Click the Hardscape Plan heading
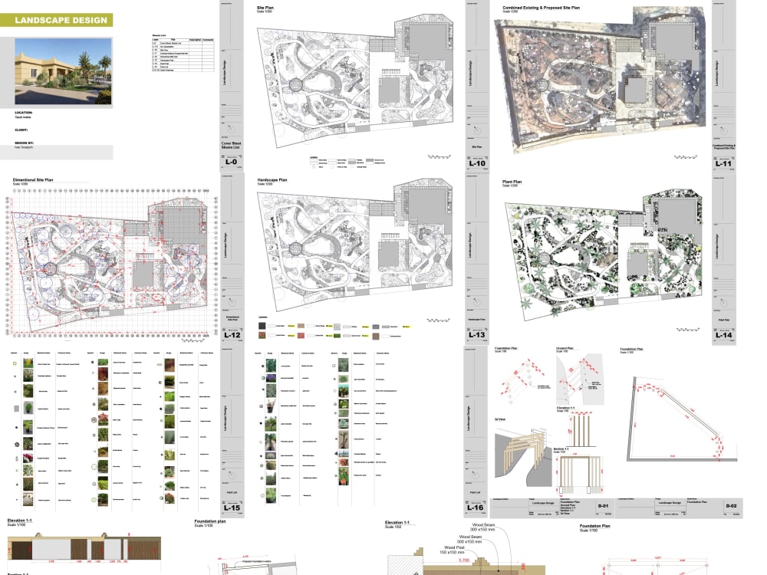The height and width of the screenshot is (575, 767). coord(272,180)
